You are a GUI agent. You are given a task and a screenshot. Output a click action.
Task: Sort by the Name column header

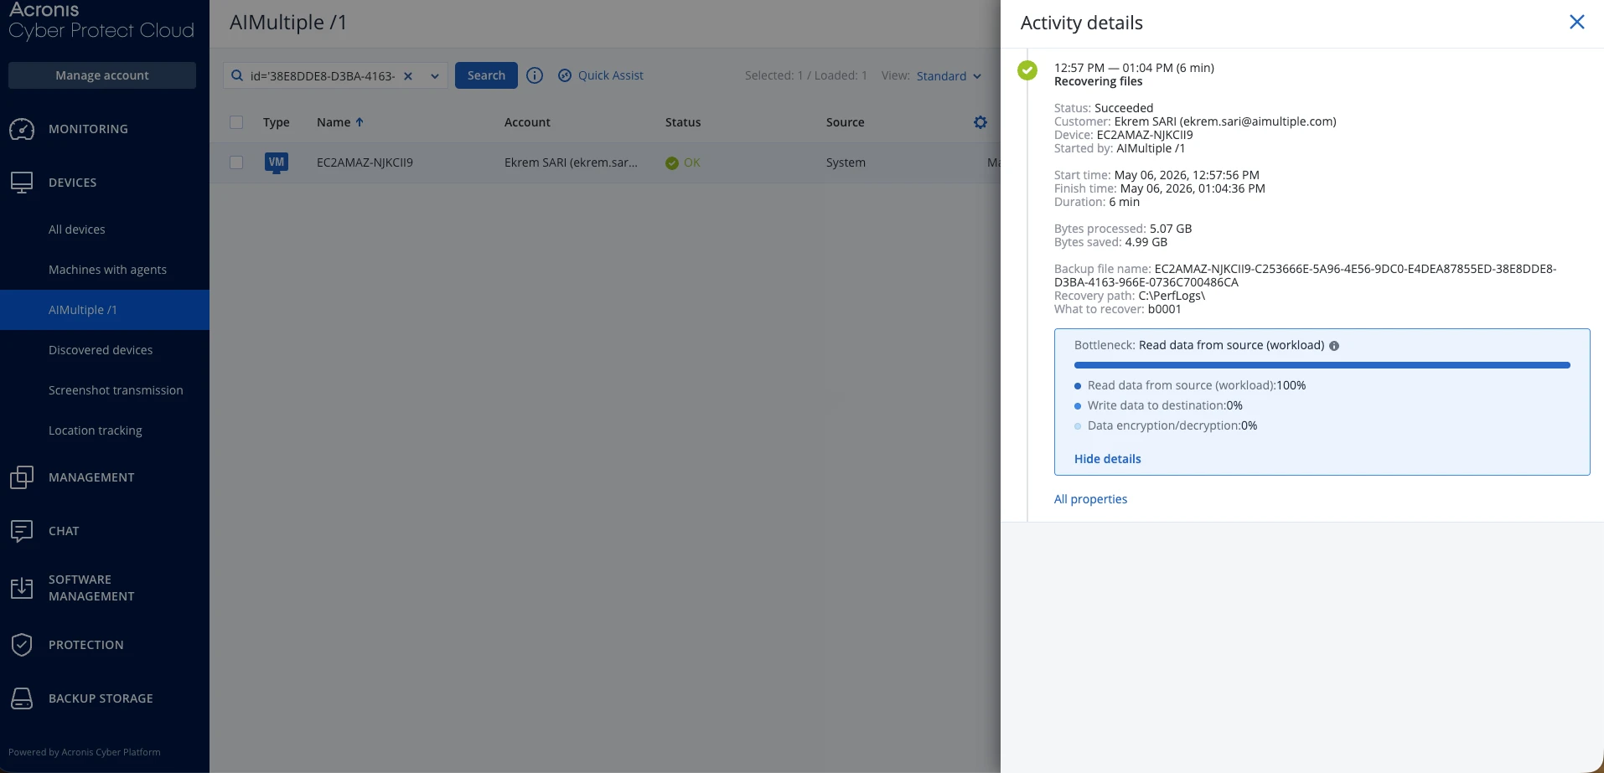[x=334, y=122]
